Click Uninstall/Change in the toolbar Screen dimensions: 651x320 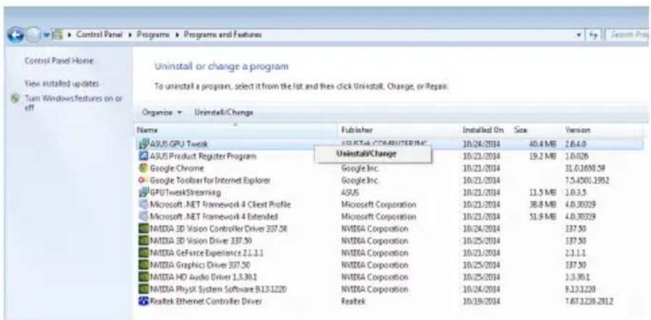click(223, 113)
